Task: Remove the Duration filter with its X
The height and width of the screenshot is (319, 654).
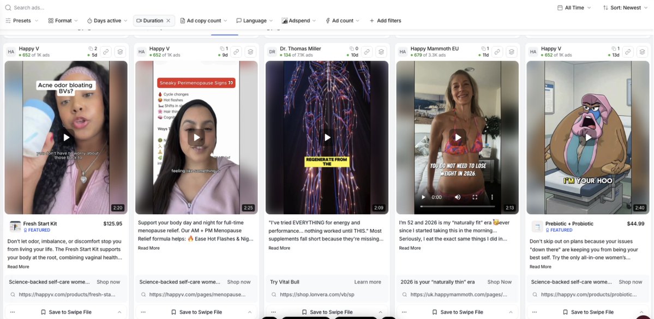Action: point(169,20)
